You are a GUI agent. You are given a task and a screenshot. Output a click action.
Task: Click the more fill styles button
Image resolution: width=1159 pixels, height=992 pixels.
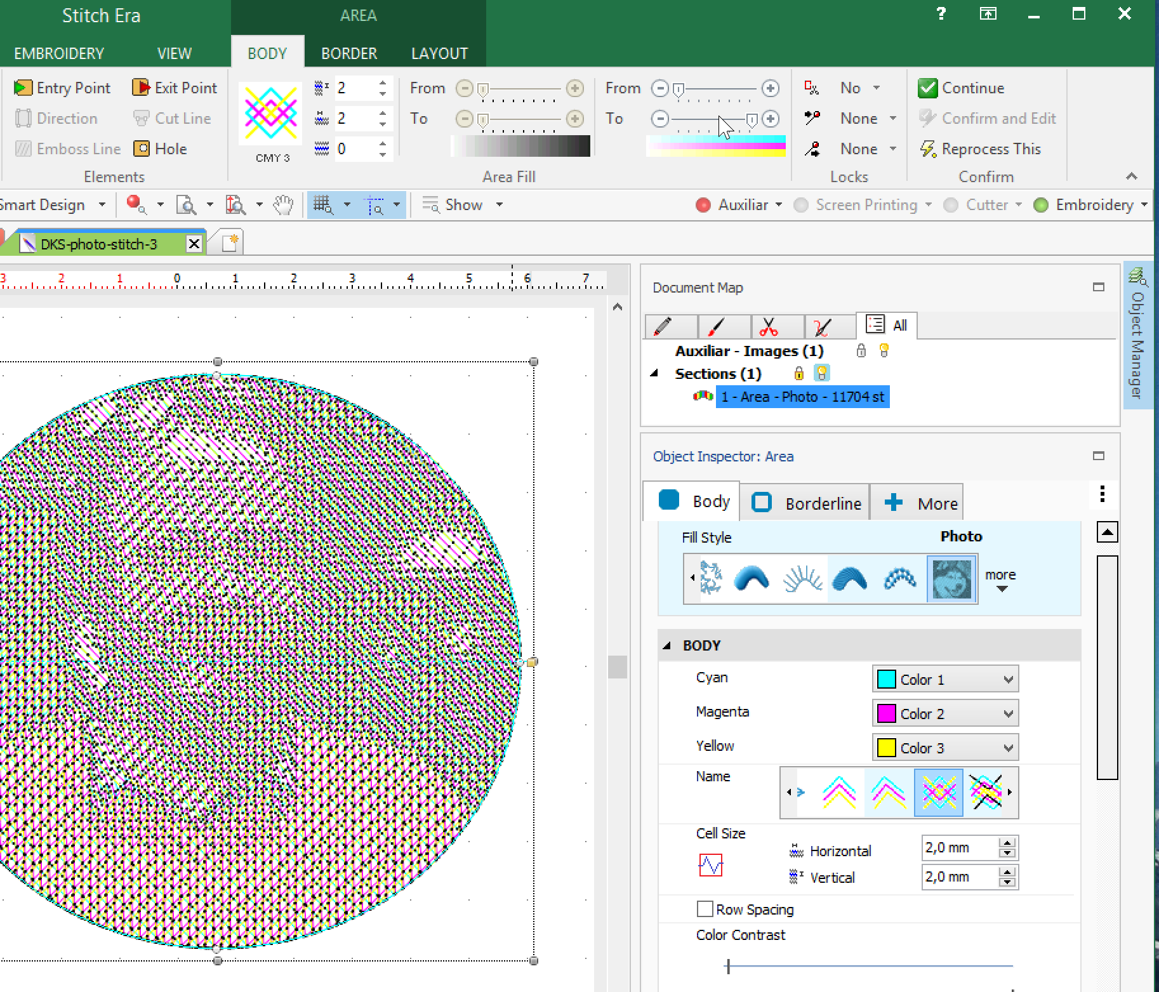pos(1000,579)
